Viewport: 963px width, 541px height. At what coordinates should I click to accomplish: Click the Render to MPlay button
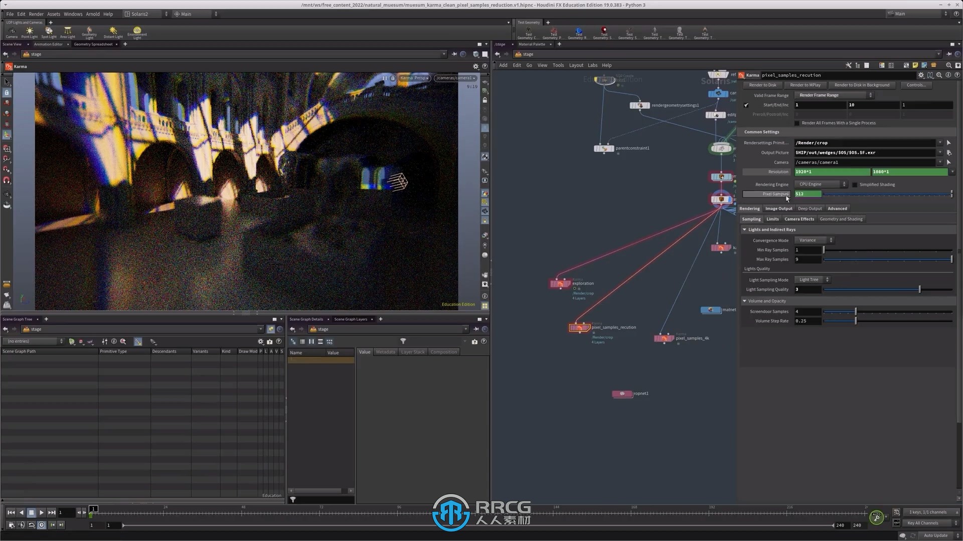[805, 85]
